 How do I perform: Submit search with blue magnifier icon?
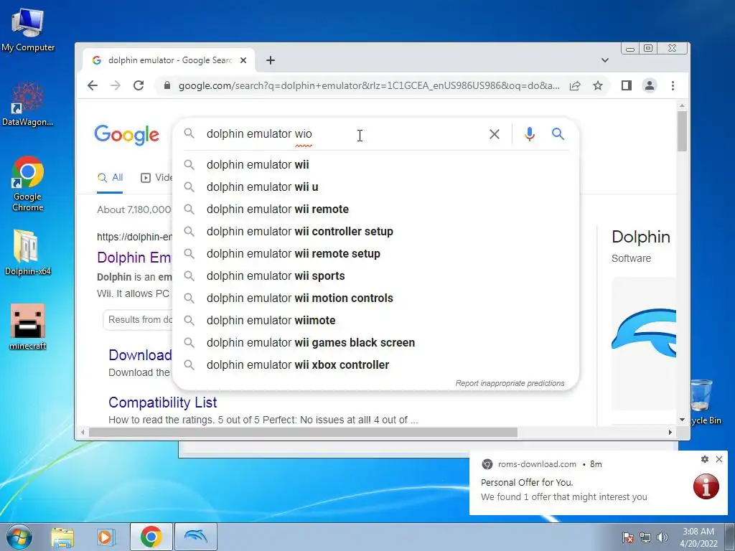(558, 134)
